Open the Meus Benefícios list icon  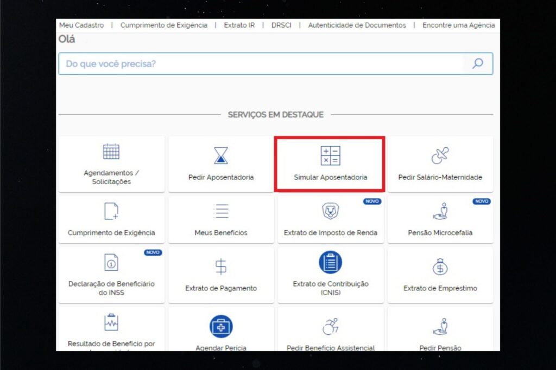(220, 211)
